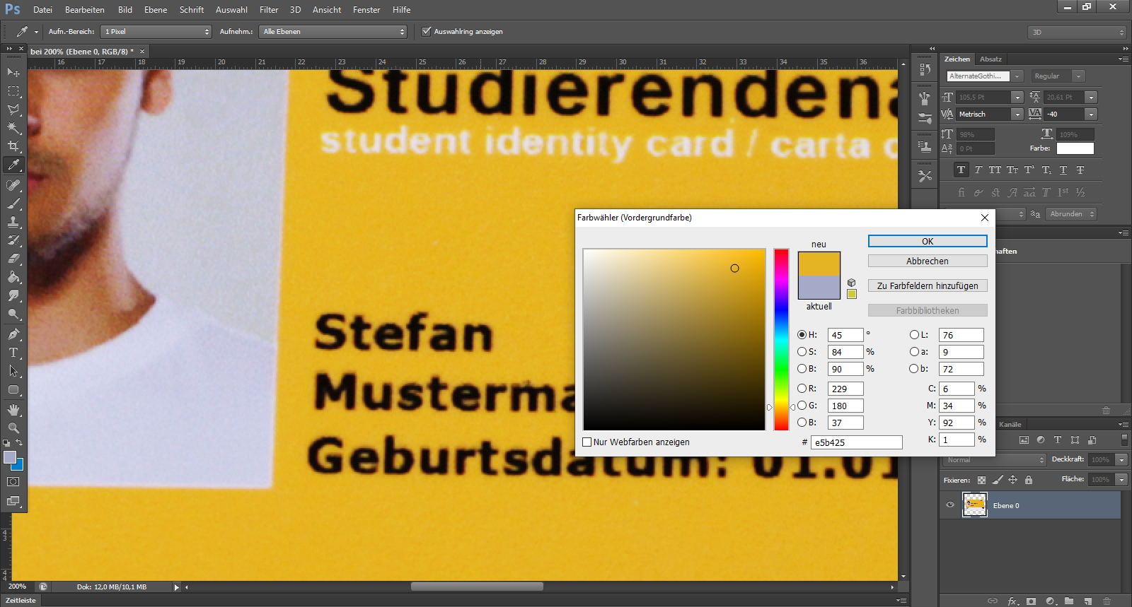The width and height of the screenshot is (1132, 607).
Task: Open the History panel icon
Action: [925, 69]
